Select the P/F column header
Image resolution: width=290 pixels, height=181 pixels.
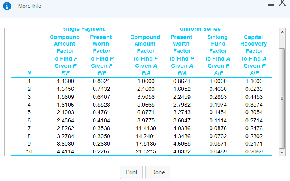pyautogui.click(x=102, y=73)
